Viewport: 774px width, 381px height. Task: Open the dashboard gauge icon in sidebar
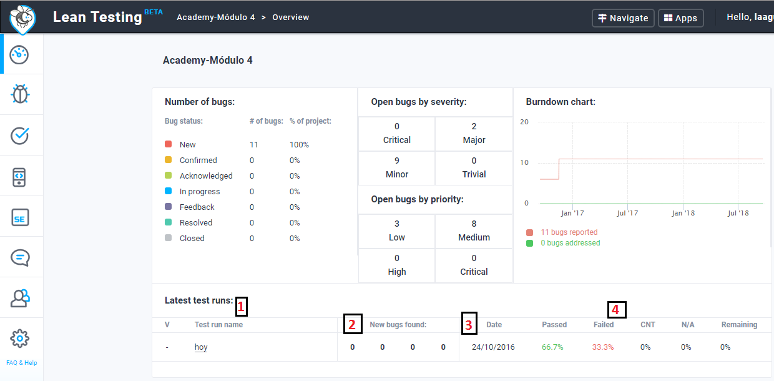[x=21, y=54]
